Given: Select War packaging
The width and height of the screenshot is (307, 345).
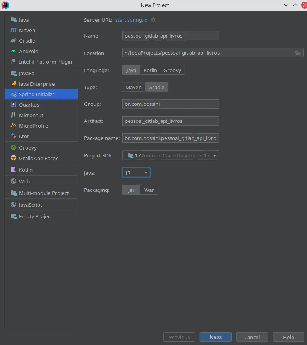Looking at the screenshot, I should tap(149, 190).
